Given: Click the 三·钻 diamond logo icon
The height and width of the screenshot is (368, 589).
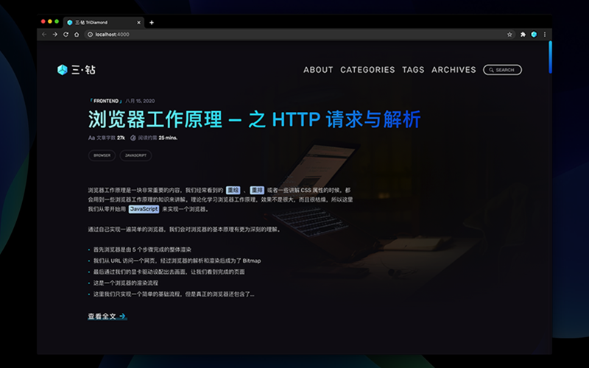Looking at the screenshot, I should point(63,70).
